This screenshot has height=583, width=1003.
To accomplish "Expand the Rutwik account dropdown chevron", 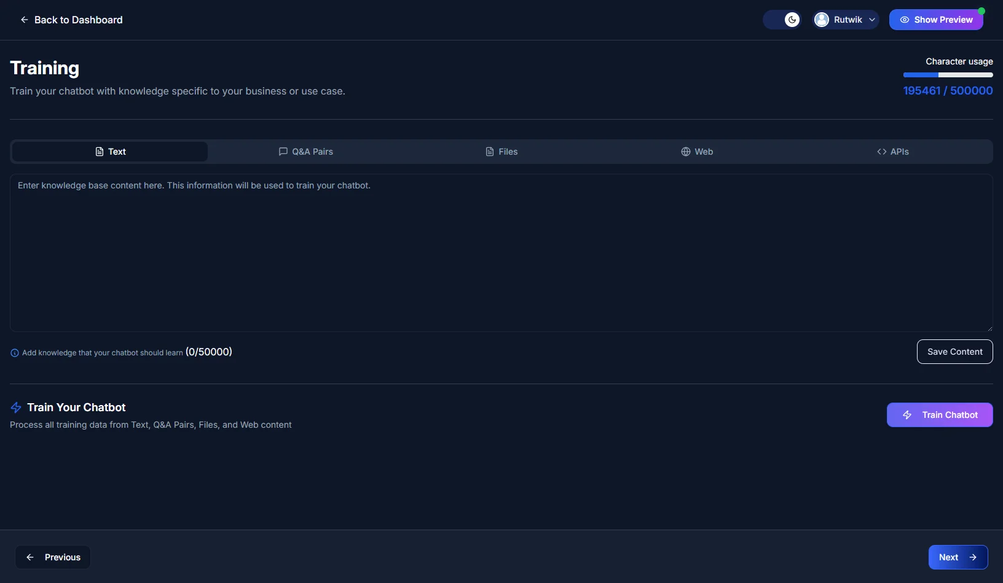I will click(x=872, y=20).
